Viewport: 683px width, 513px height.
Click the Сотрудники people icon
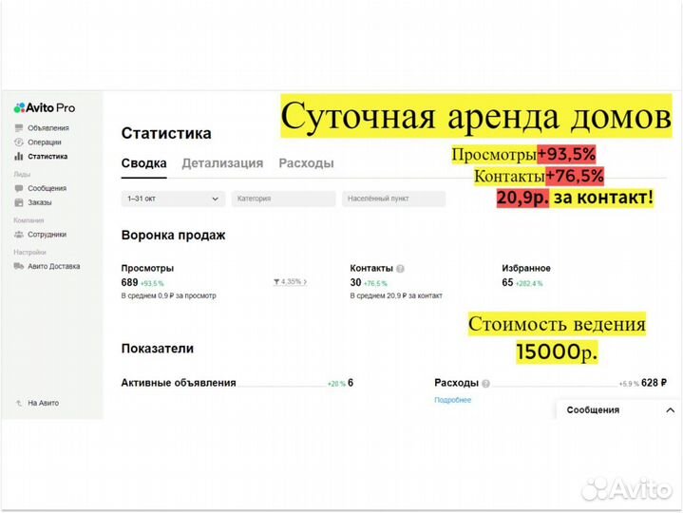pos(19,235)
